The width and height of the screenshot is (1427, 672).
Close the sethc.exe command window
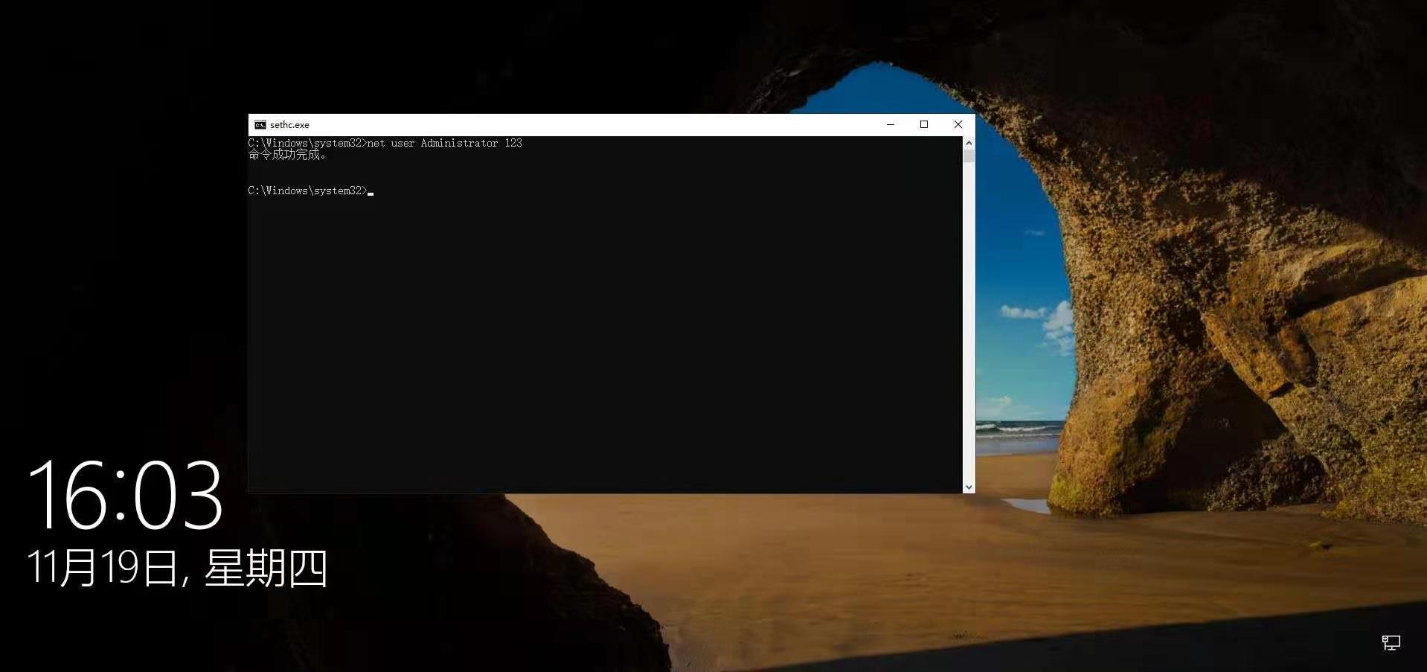click(958, 125)
